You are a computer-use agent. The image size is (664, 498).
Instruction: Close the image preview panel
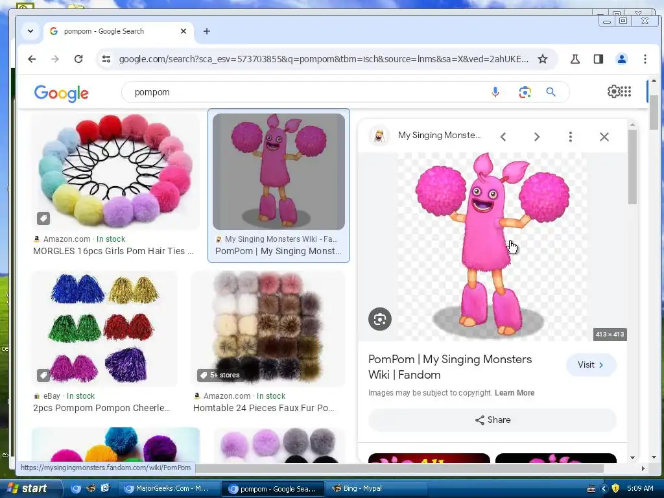[x=604, y=137]
